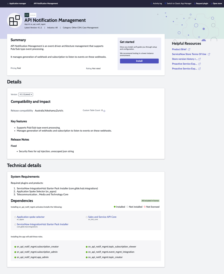Open Store version history link
The image size is (224, 274).
(185, 59)
